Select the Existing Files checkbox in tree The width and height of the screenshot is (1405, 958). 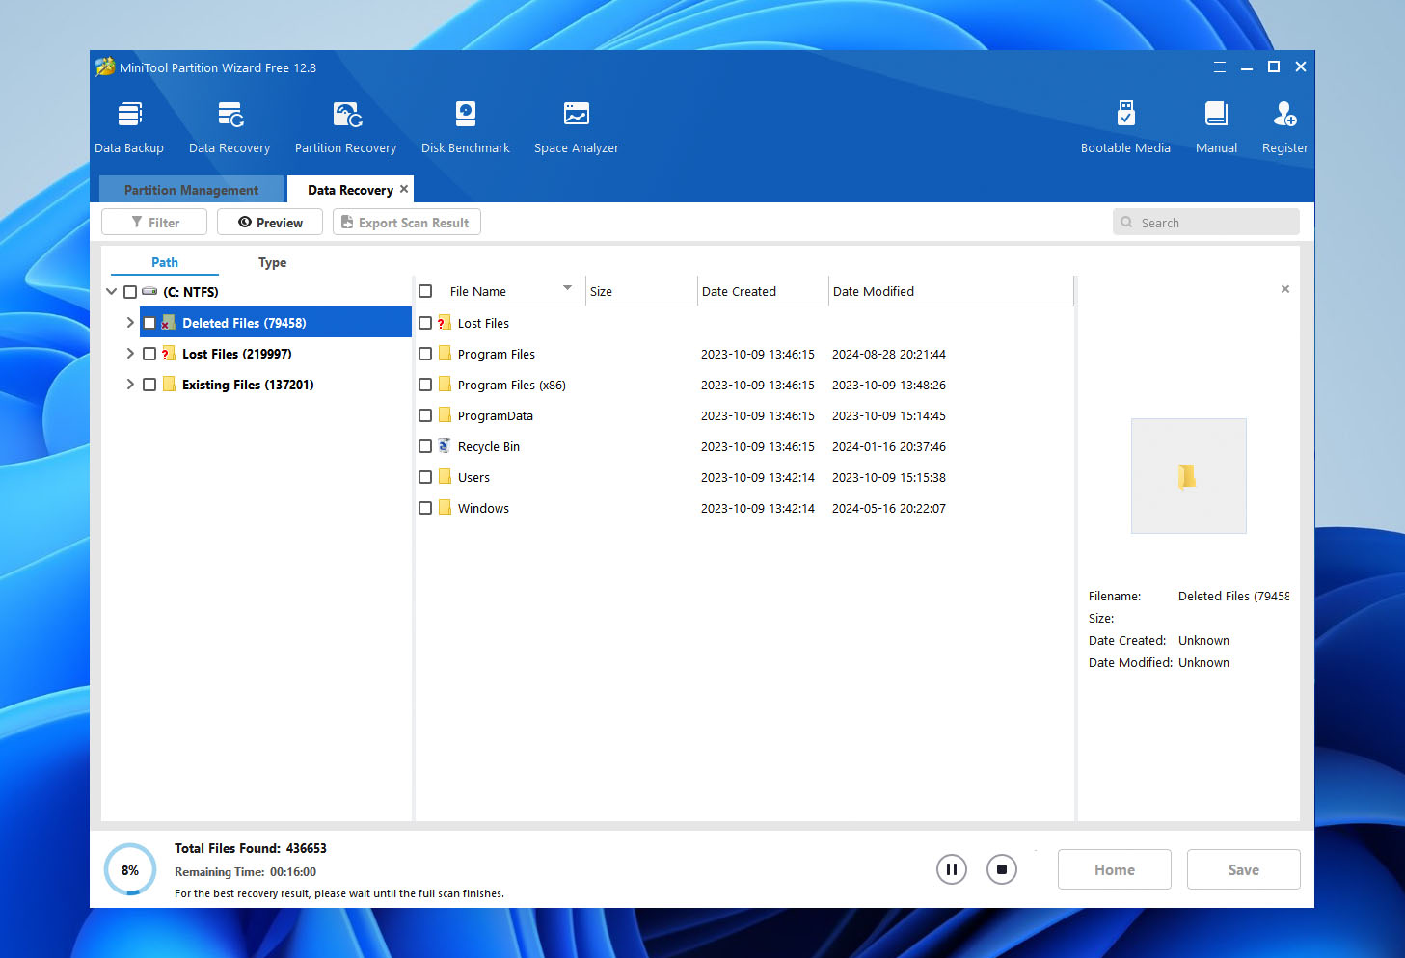point(149,385)
